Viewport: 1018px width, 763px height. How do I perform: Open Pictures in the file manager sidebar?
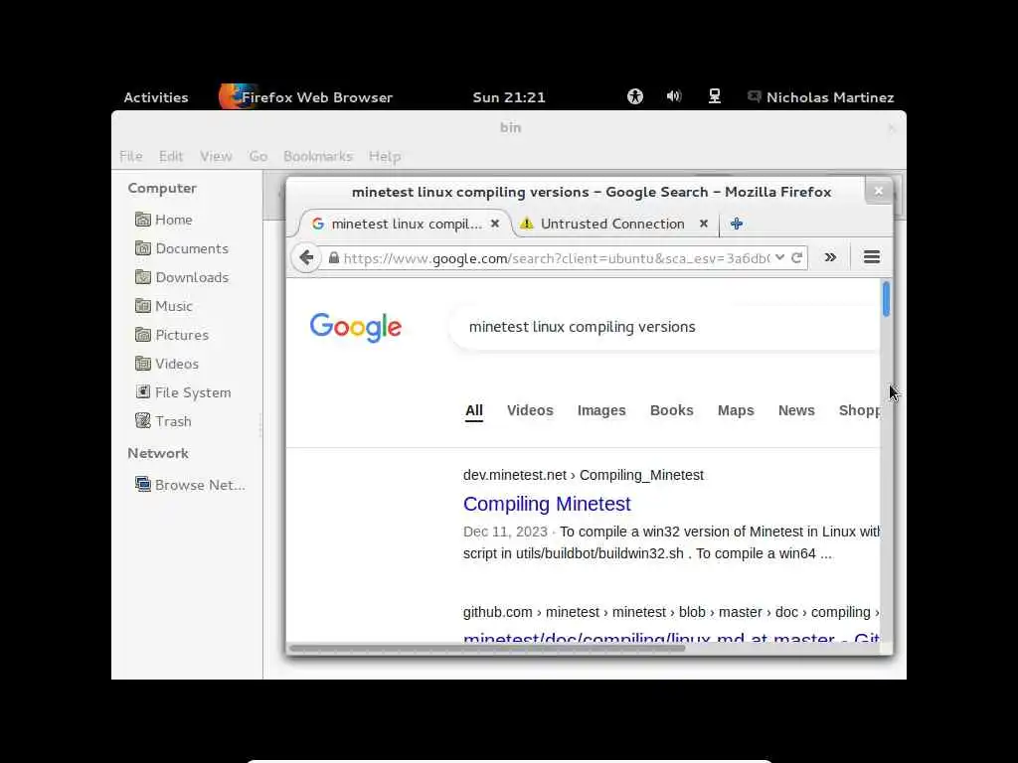[172, 335]
